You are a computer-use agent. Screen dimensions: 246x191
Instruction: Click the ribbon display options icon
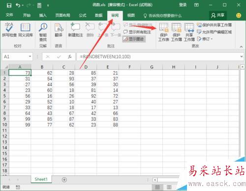click(x=196, y=5)
